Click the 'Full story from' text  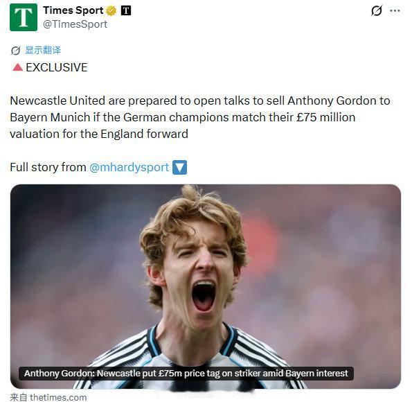[x=48, y=167]
